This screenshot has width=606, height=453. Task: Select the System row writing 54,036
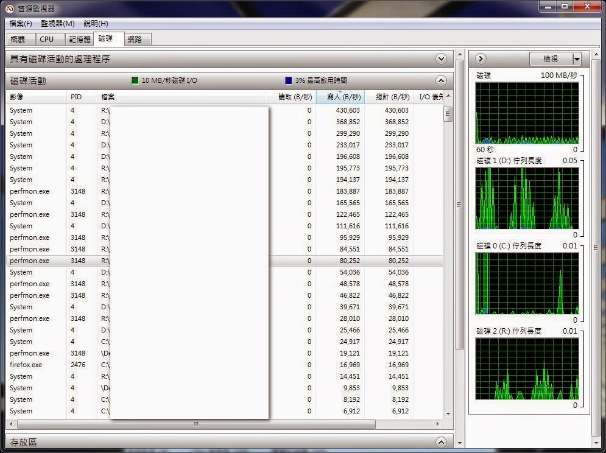point(225,272)
